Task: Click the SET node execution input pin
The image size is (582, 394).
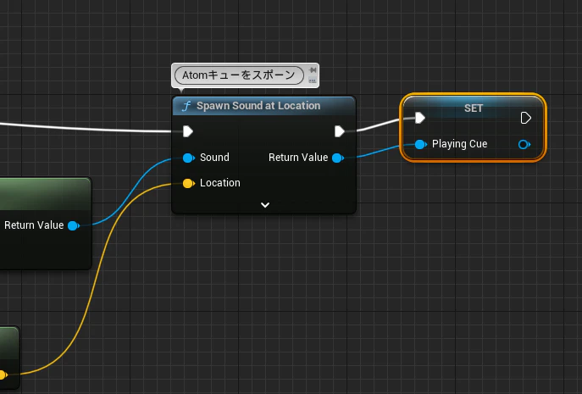Action: pyautogui.click(x=420, y=118)
